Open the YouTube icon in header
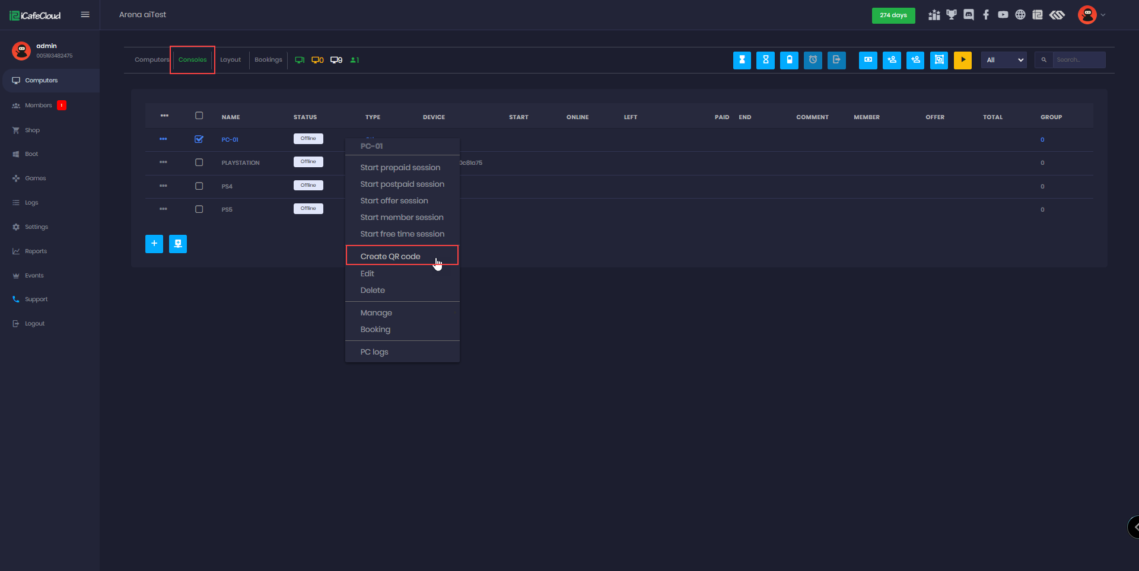 [1003, 15]
